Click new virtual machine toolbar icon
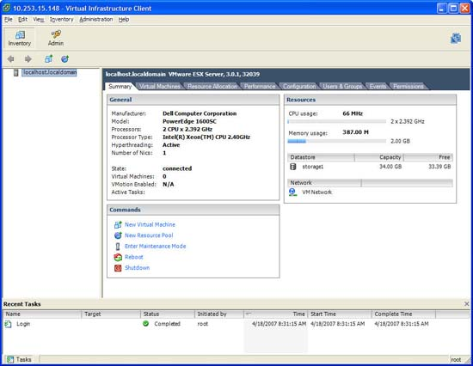Viewport: 473px width, 366px height. (x=48, y=58)
